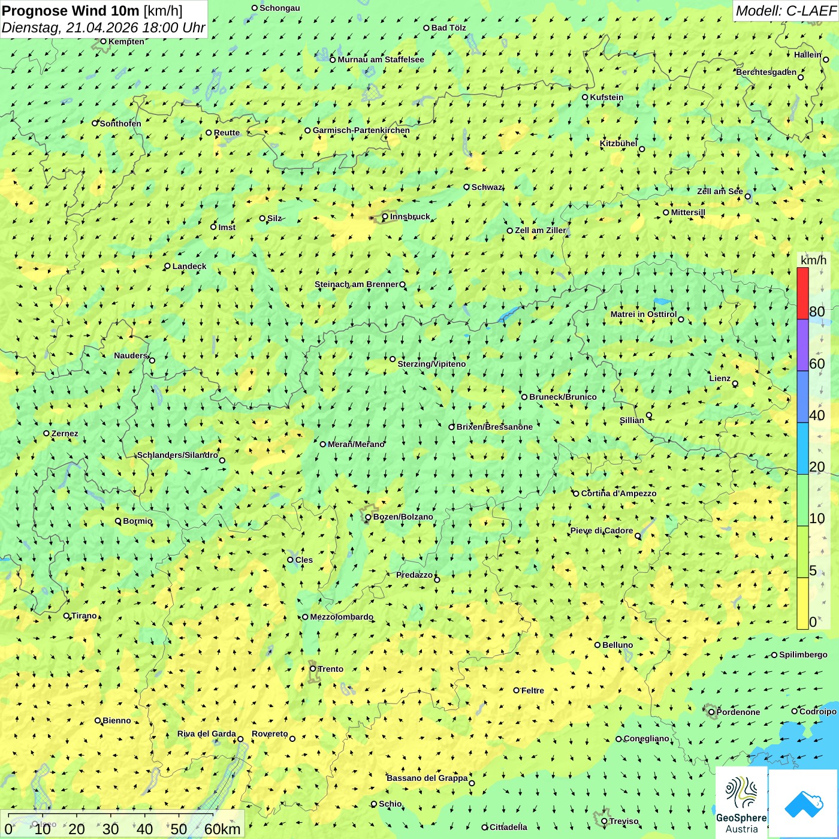The width and height of the screenshot is (839, 839).
Task: Click the 'km/h' legend heading
Action: click(x=813, y=260)
